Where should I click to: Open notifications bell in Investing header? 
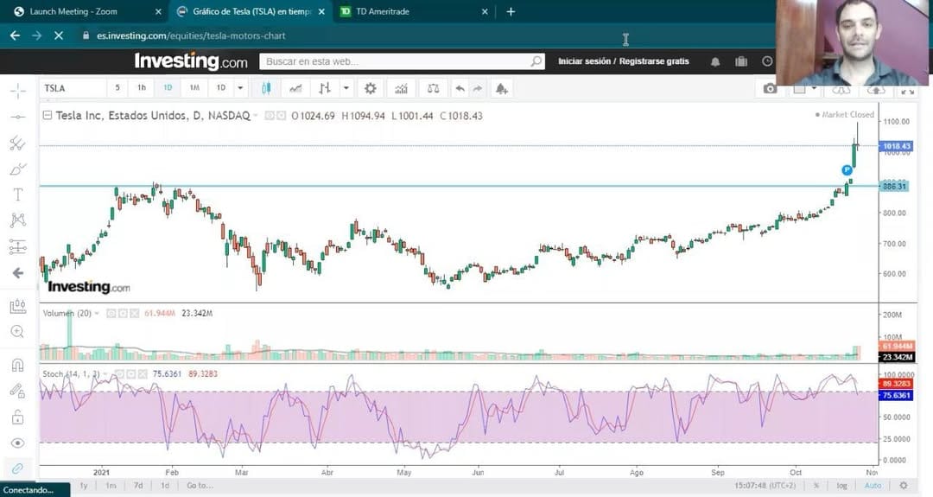[715, 61]
